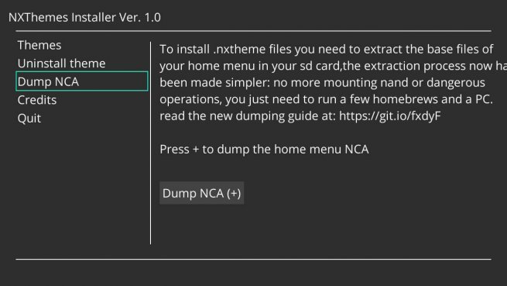This screenshot has width=507, height=286.
Task: Click the vertical divider beside the sidebar
Action: (x=151, y=143)
